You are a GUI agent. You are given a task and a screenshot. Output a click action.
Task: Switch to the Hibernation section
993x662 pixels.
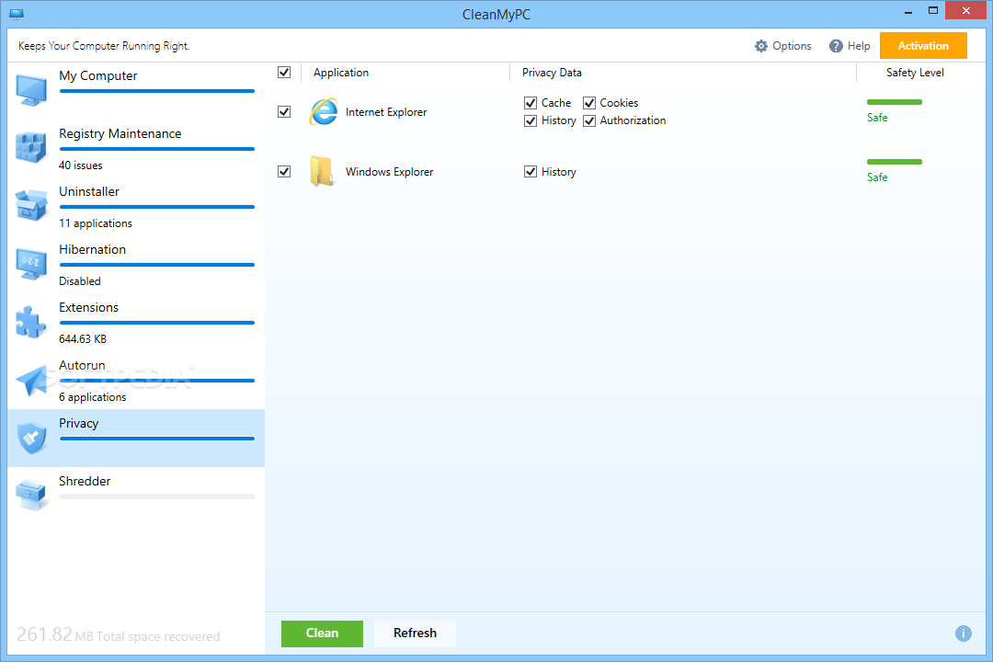tap(136, 264)
